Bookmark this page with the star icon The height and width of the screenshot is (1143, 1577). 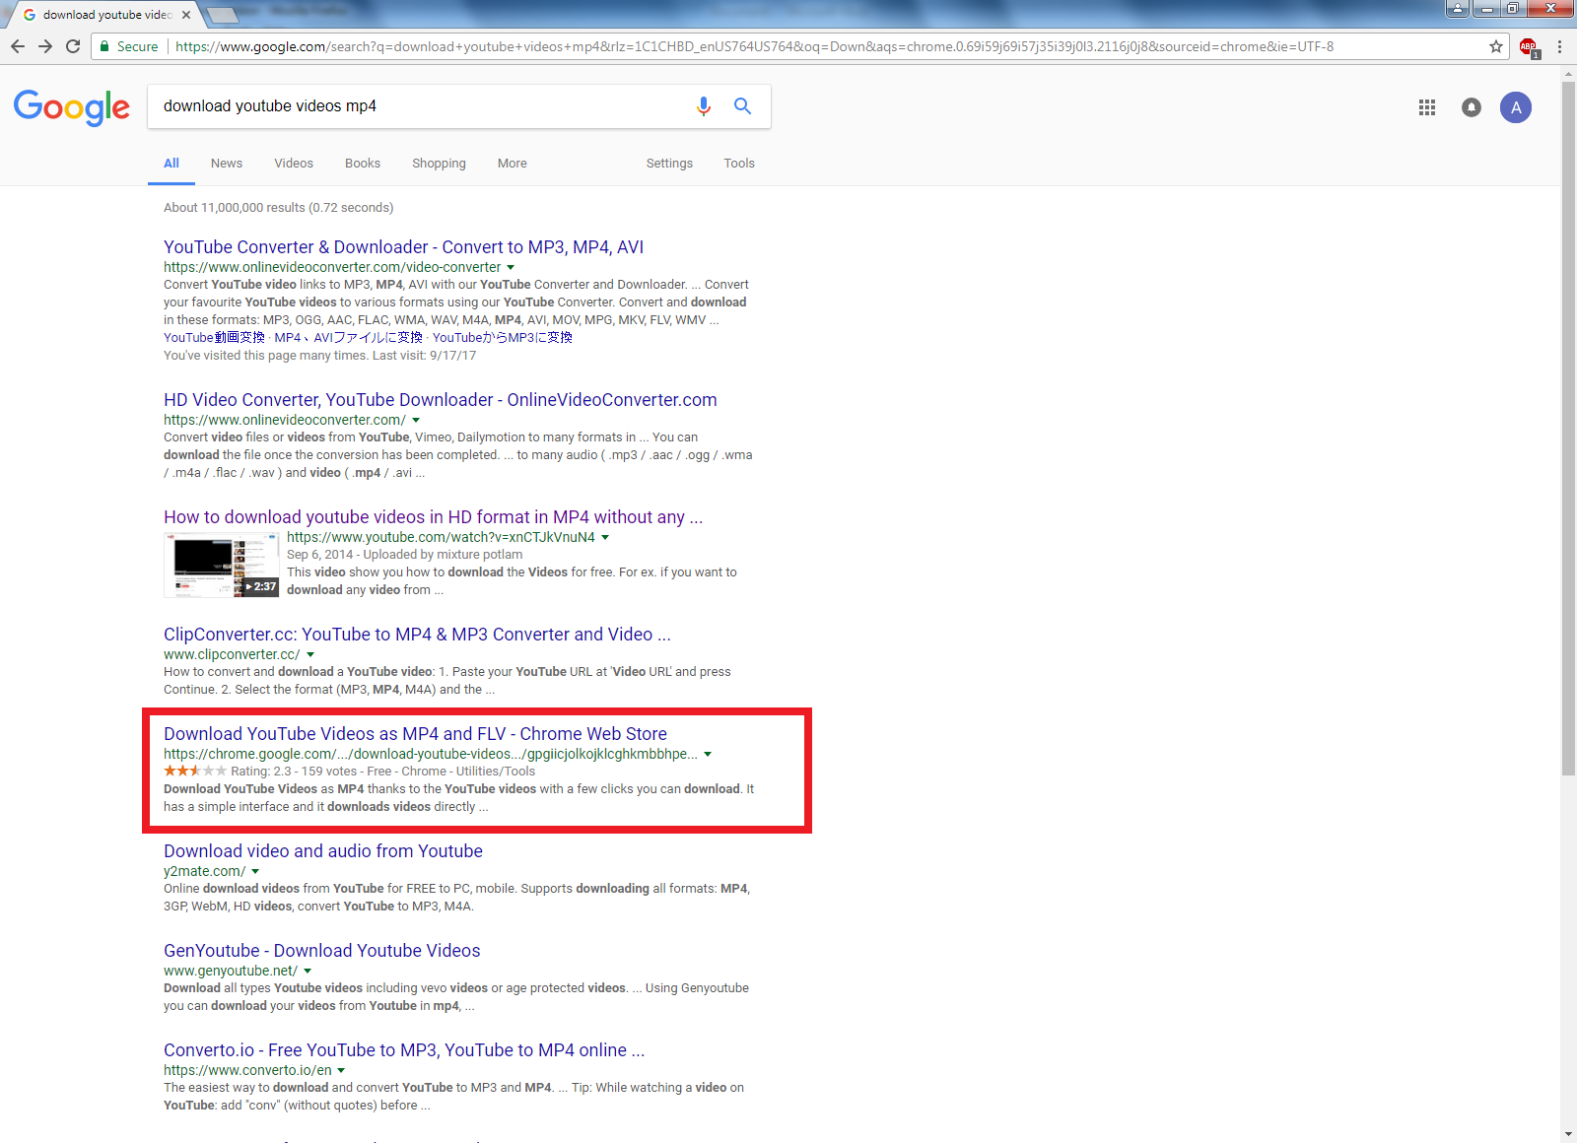(1496, 46)
